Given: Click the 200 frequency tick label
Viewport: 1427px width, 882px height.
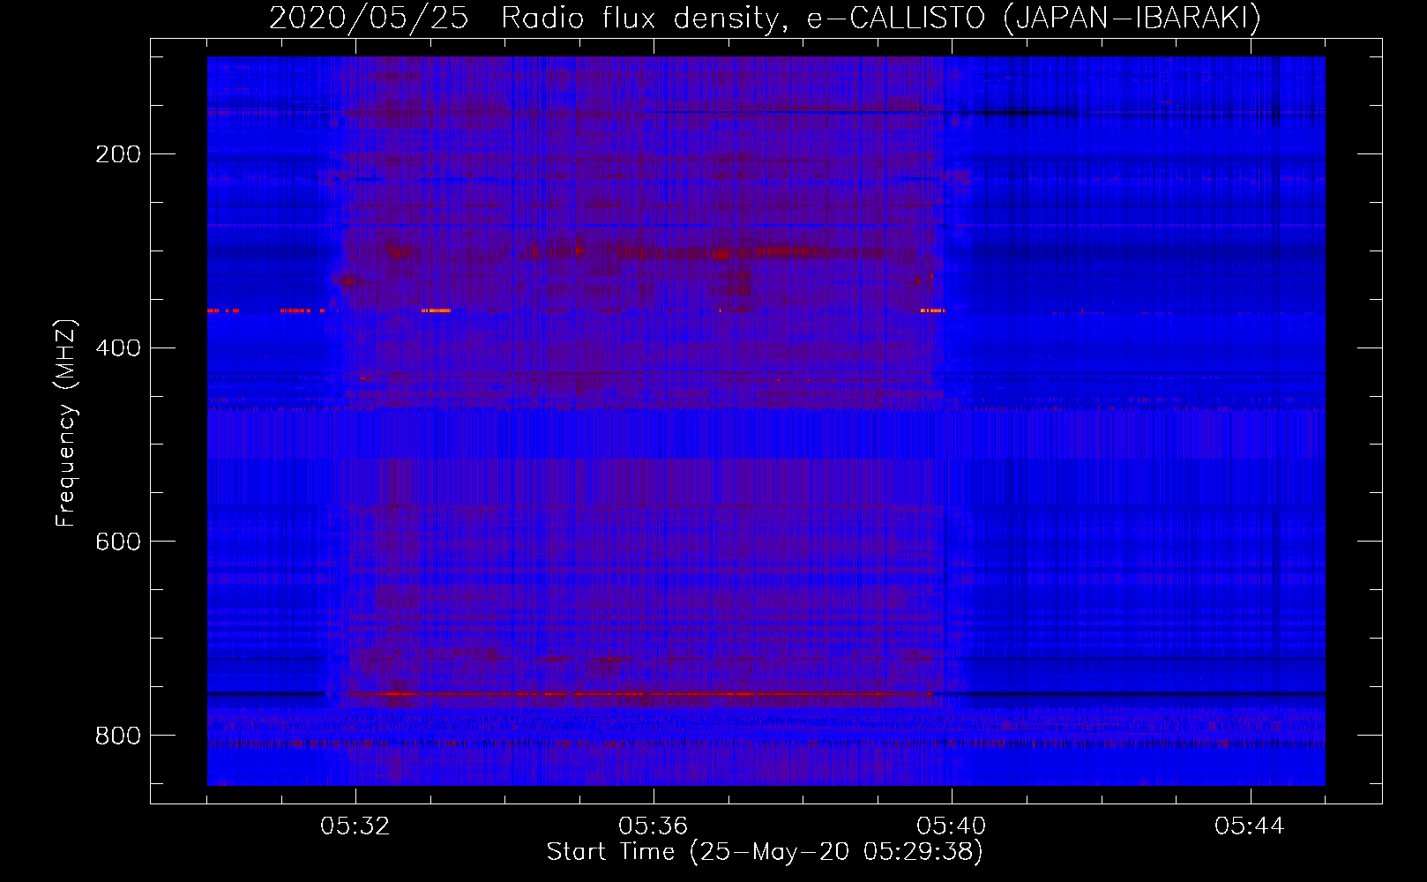Looking at the screenshot, I should pos(118,154).
